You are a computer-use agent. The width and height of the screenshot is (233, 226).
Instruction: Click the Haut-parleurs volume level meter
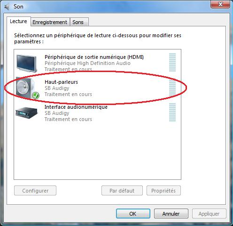click(172, 88)
